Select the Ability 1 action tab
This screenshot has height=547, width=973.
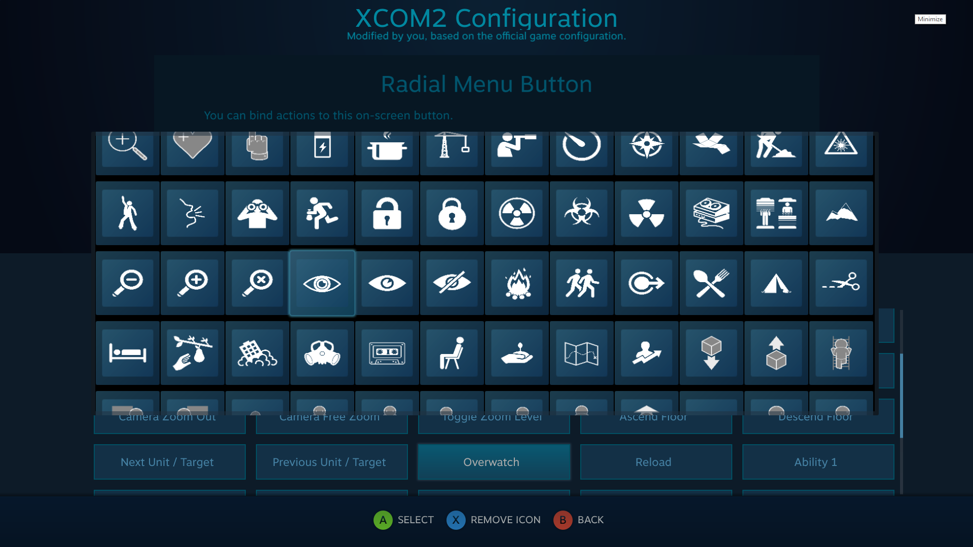815,461
